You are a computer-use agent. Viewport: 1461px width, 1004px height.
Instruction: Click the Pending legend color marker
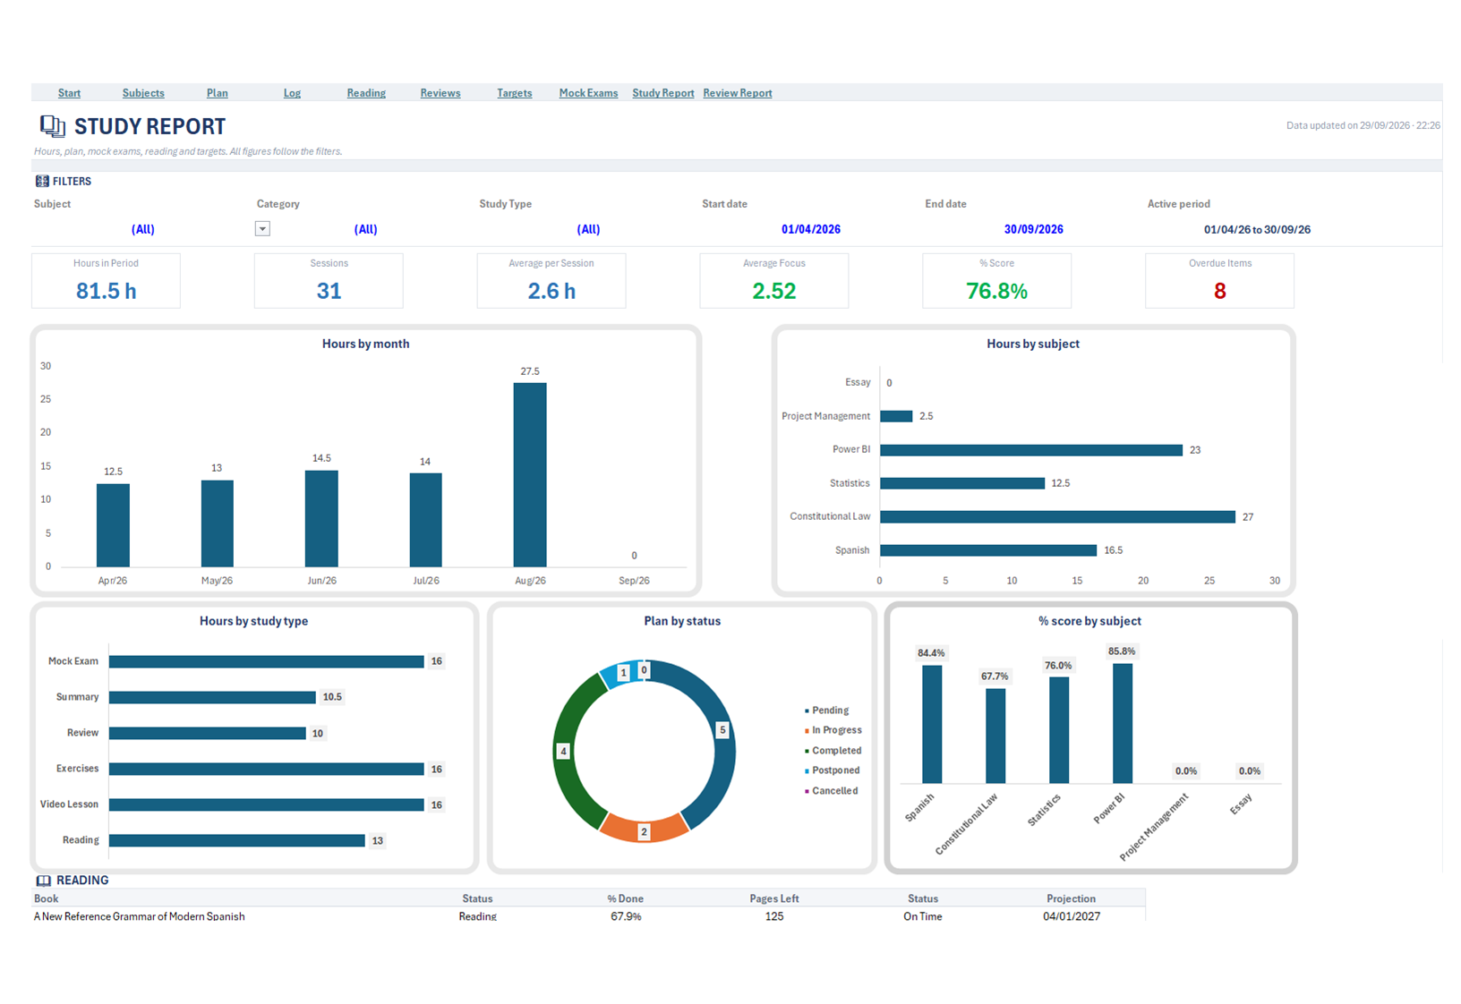pyautogui.click(x=807, y=710)
